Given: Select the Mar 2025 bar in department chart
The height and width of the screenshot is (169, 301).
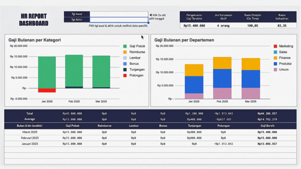Looking at the screenshot, I should [x=251, y=78].
